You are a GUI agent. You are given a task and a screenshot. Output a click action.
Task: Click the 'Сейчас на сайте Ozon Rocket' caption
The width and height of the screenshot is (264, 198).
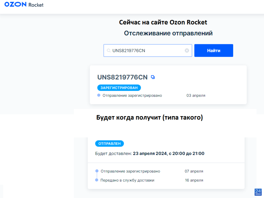(x=163, y=22)
